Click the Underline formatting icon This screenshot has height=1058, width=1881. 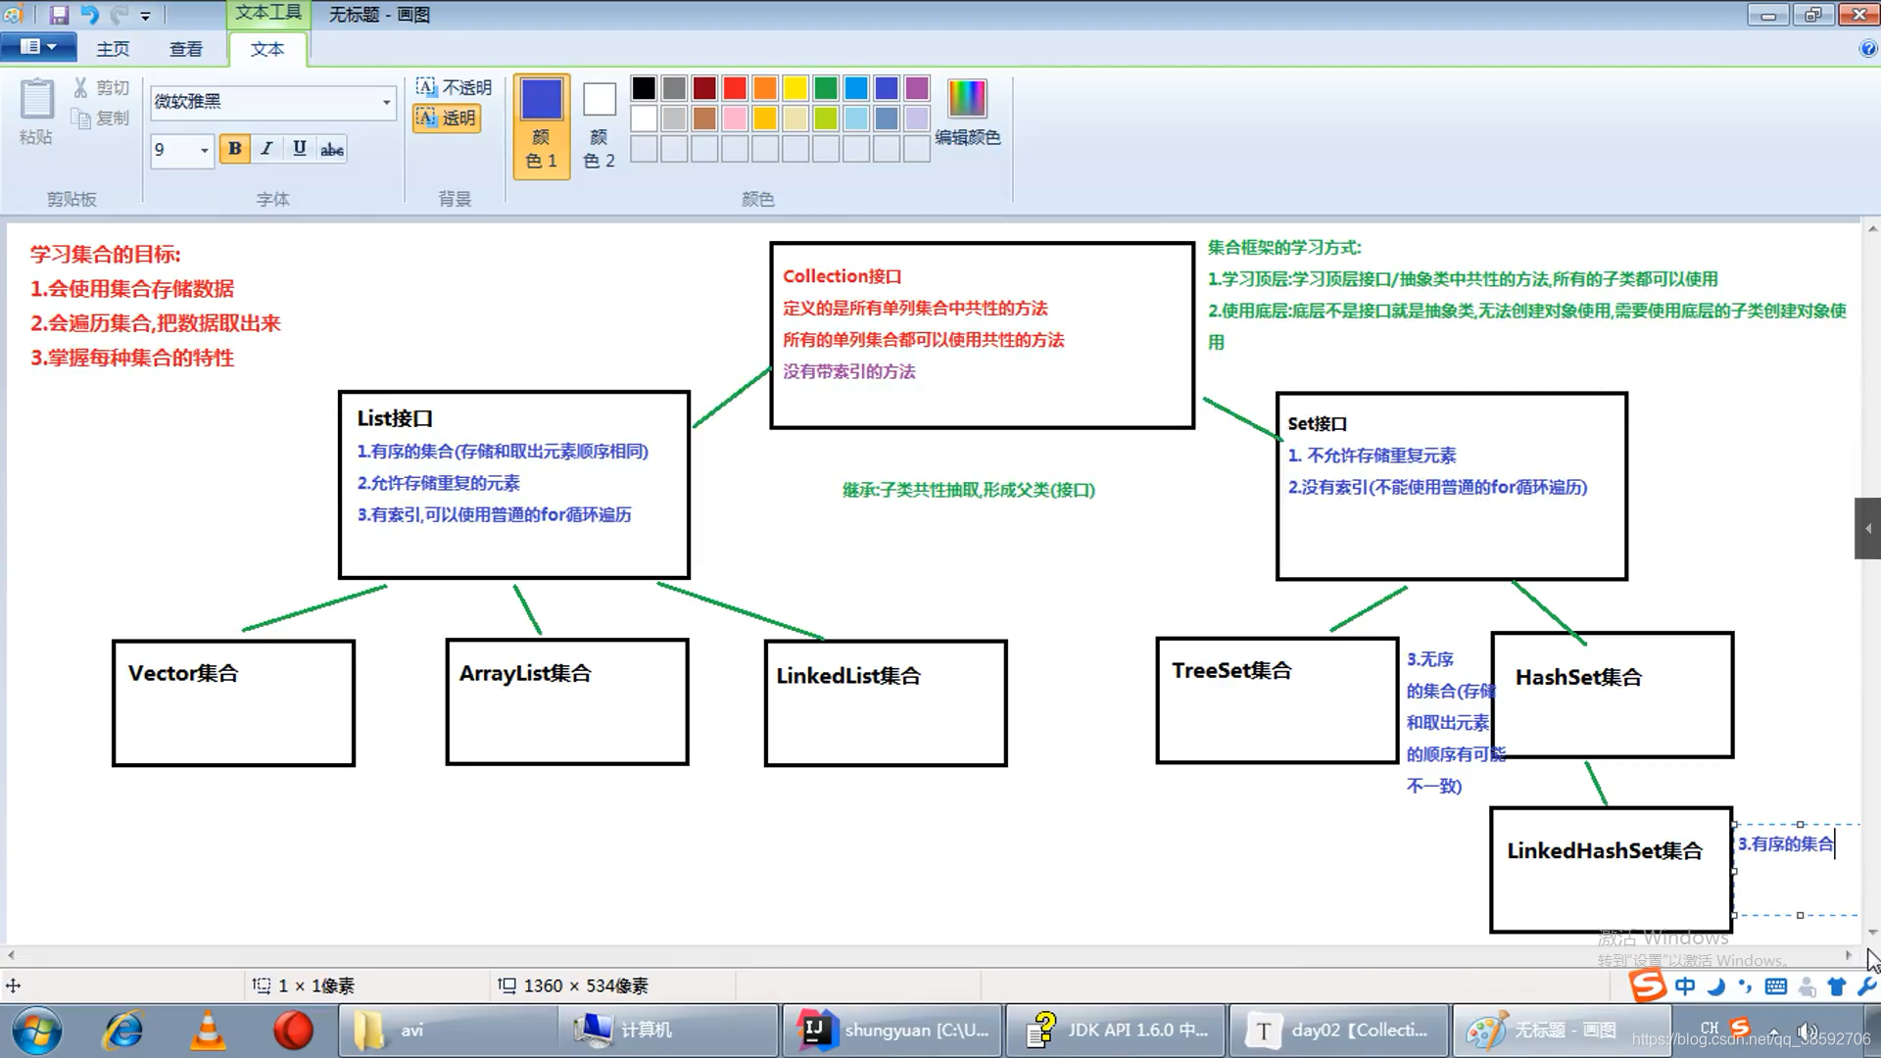(299, 147)
